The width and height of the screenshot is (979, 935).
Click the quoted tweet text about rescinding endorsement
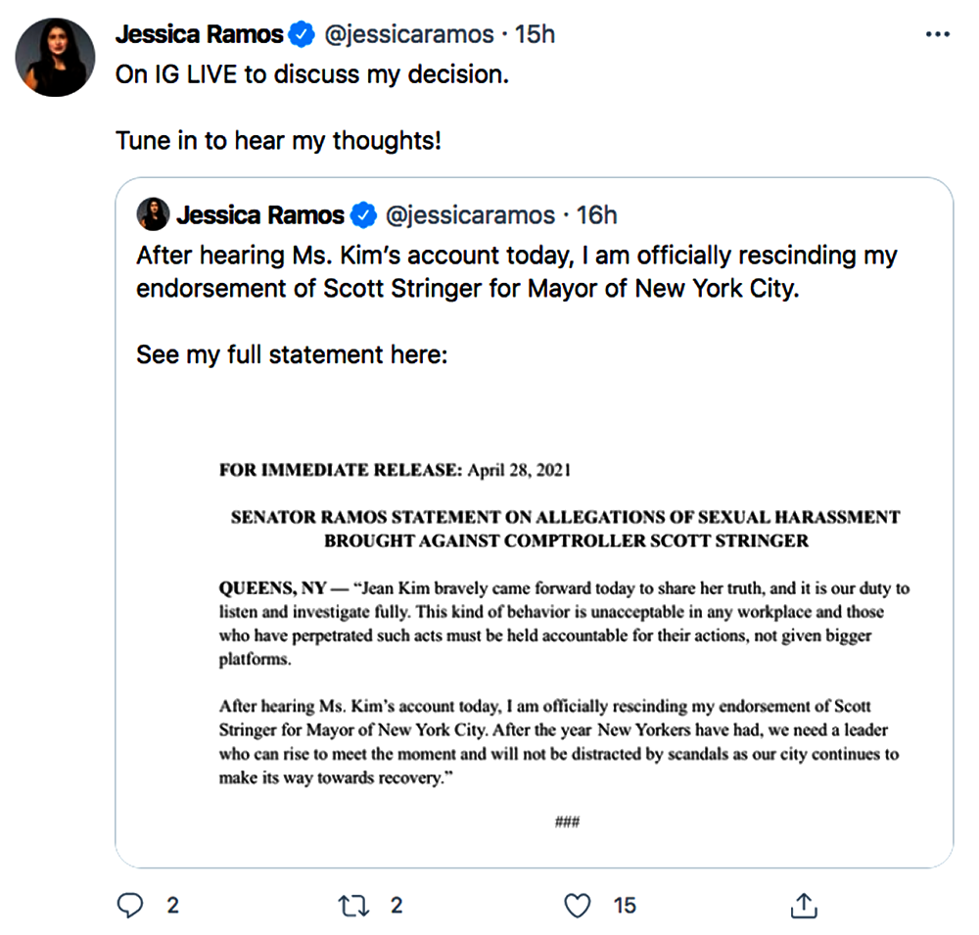[516, 273]
